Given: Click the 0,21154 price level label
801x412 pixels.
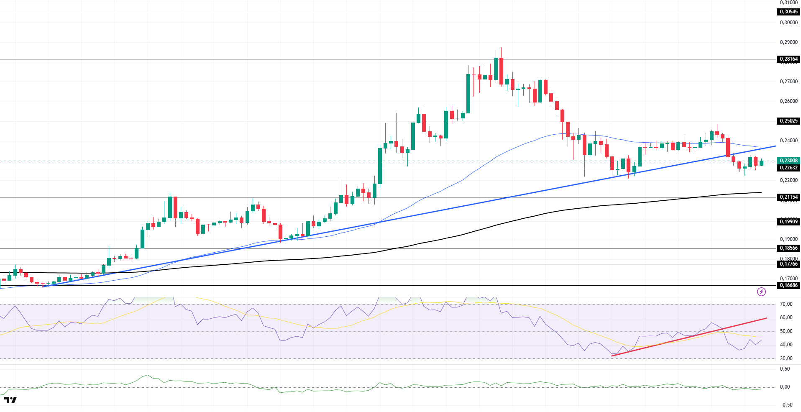Looking at the screenshot, I should [788, 197].
